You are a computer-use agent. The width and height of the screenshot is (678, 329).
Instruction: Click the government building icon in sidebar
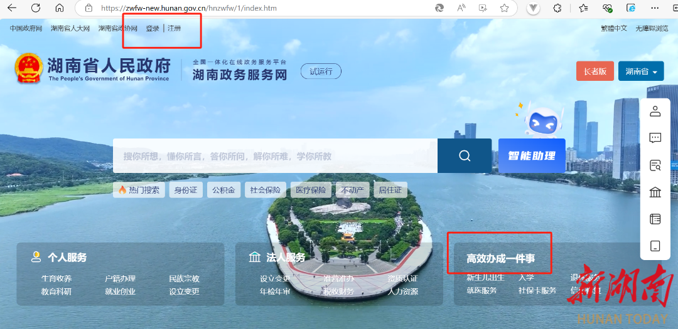(655, 192)
